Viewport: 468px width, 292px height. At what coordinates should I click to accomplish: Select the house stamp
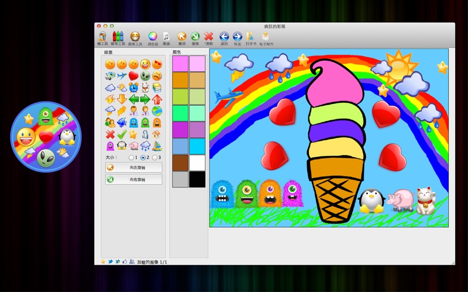[157, 134]
